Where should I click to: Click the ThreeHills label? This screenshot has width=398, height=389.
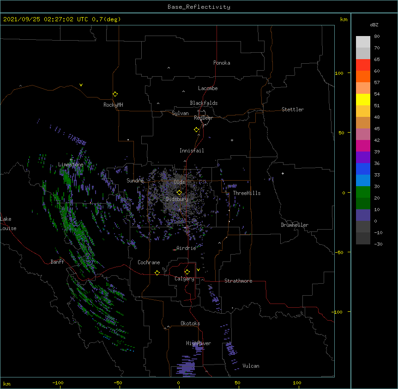(247, 193)
